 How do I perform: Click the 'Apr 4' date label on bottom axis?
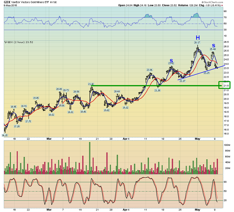(126, 210)
